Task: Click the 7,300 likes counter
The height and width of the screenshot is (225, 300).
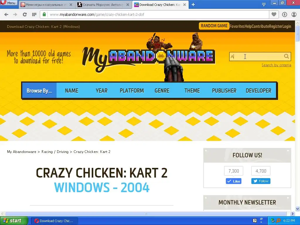Action: coord(233,171)
